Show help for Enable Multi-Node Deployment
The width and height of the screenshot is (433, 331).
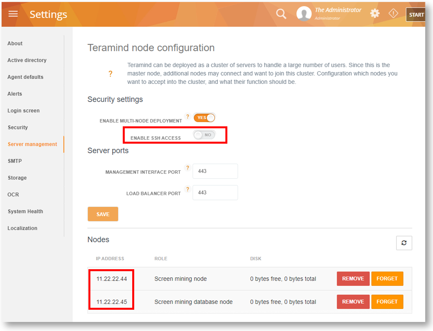187,116
